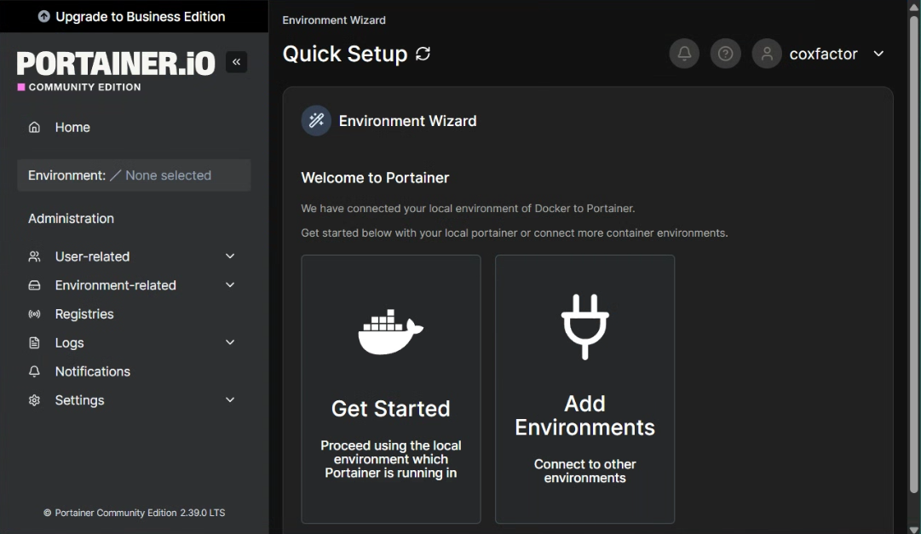Click the plug icon for Add Environments
921x534 pixels.
[585, 327]
